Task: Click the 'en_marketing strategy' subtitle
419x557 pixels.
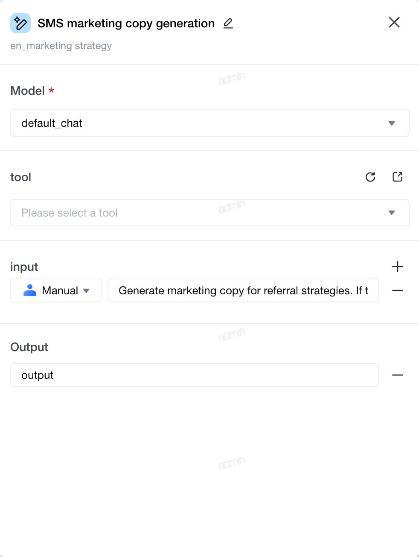Action: tap(61, 46)
